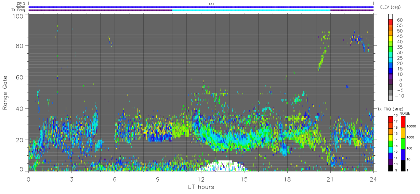Screen dimensions: 420x194
Task: Click the cyan segment of TX Freq strip
Action: click(251, 10)
